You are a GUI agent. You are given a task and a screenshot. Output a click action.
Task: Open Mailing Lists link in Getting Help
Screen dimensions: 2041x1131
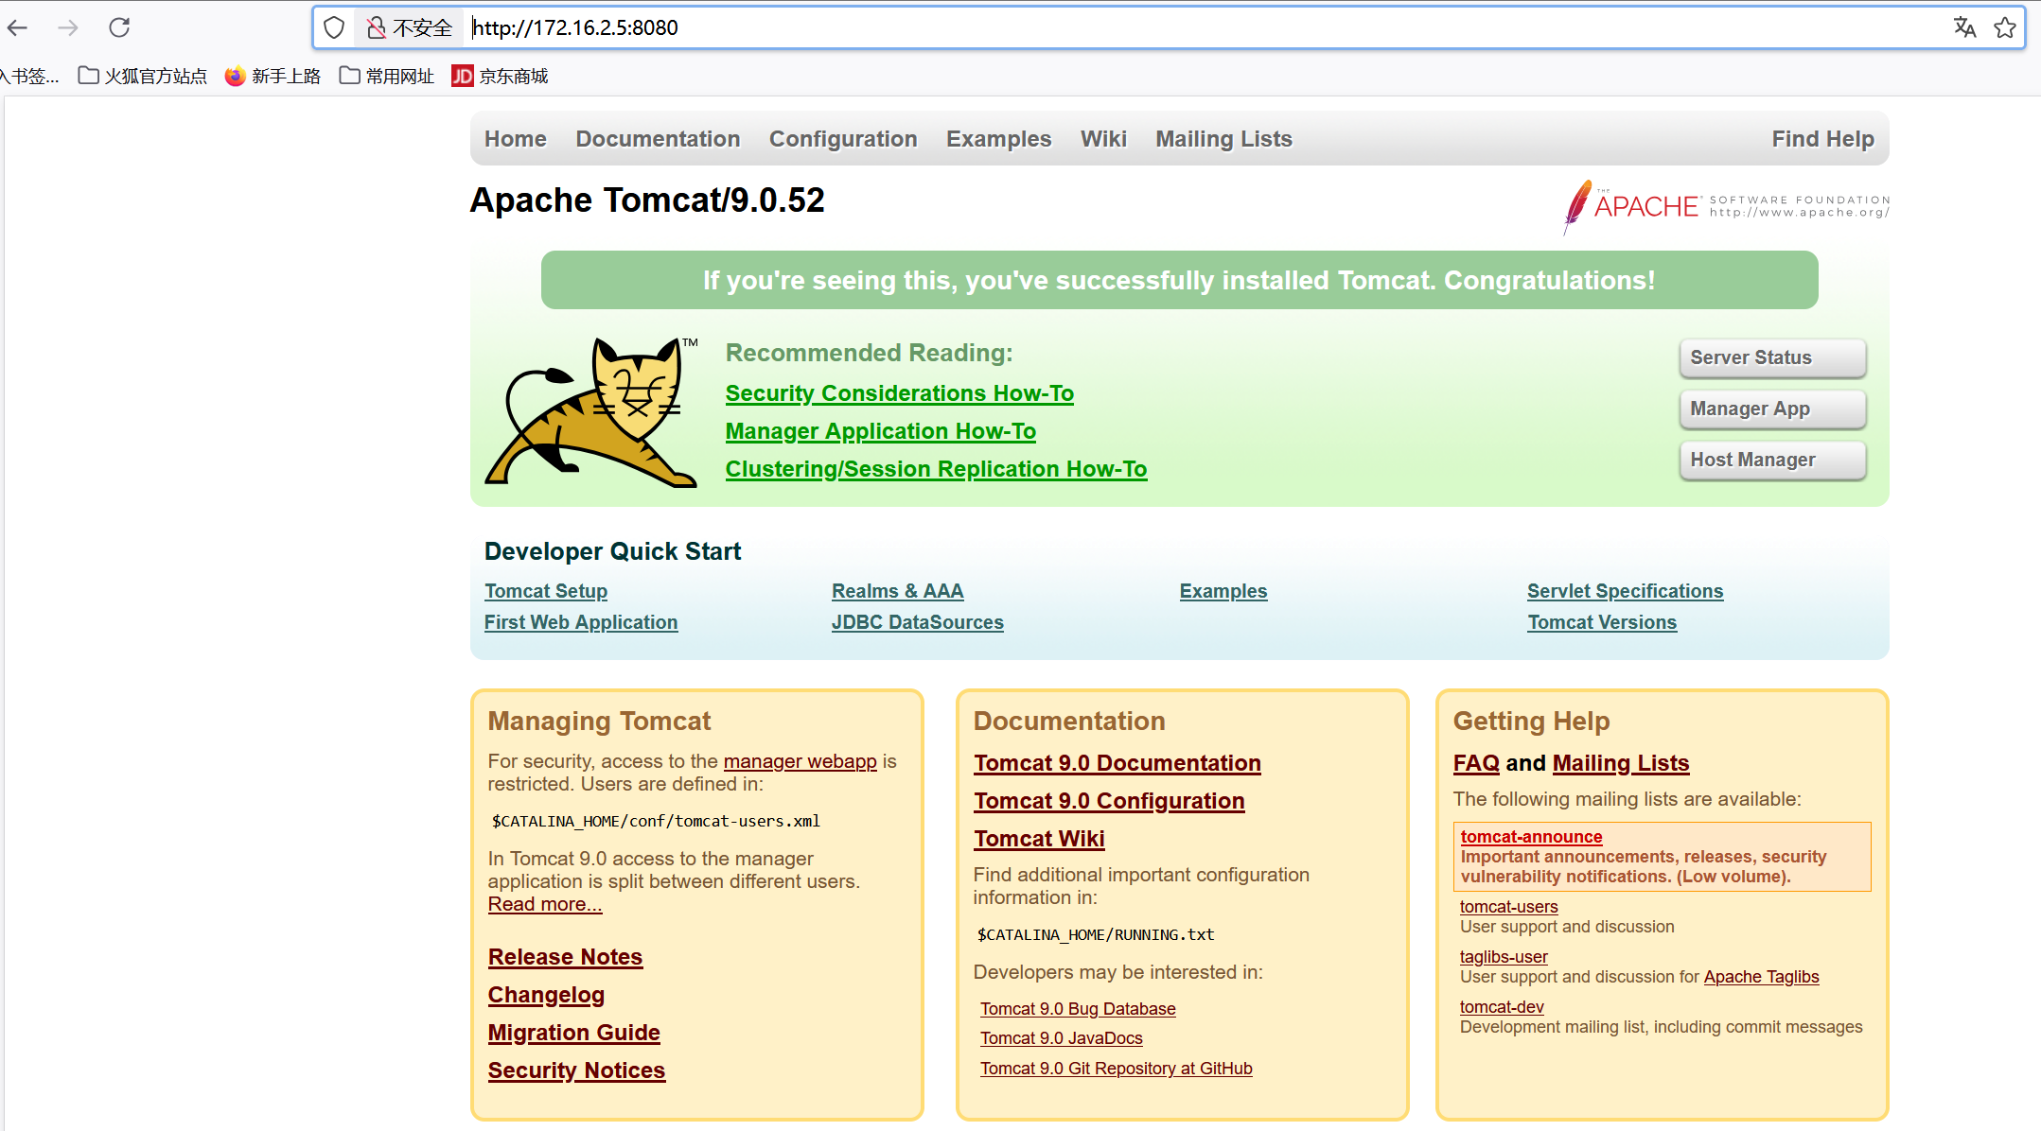(1621, 763)
